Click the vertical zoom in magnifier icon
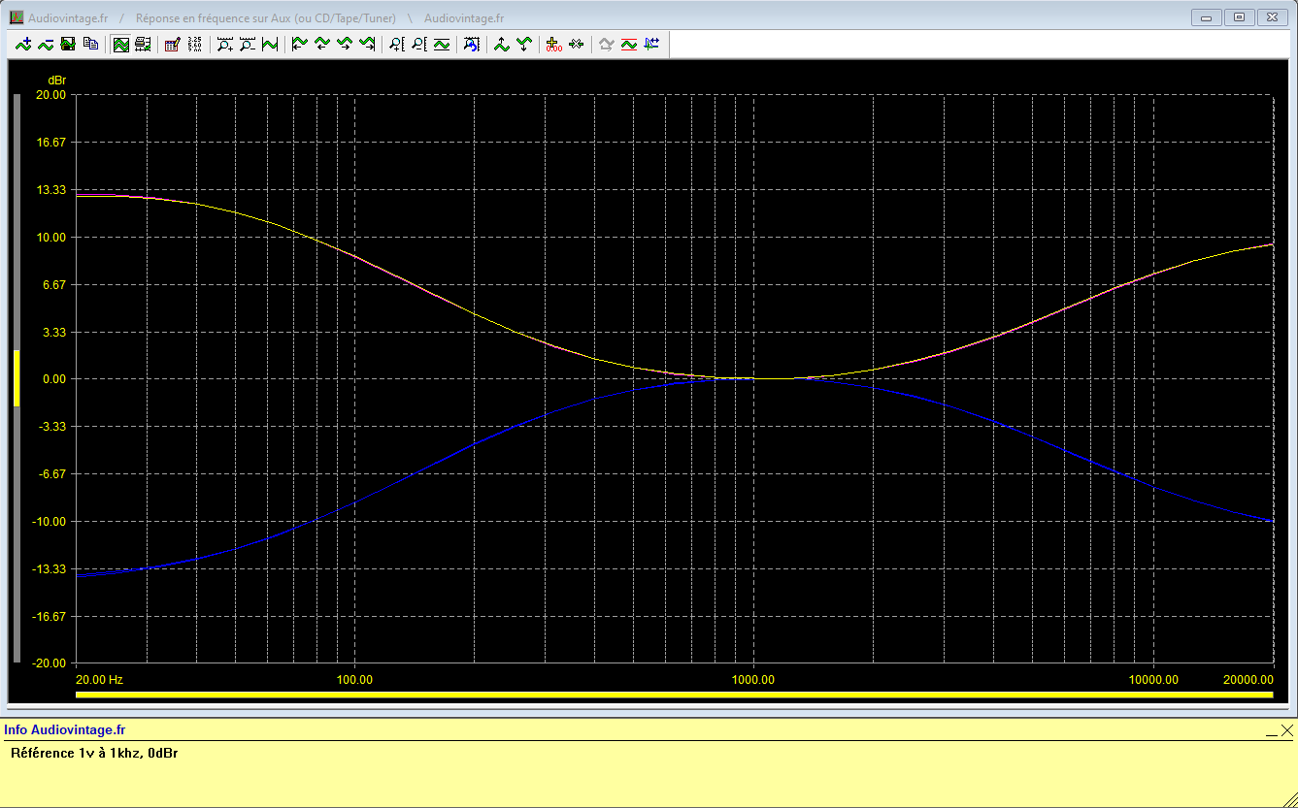1298x808 pixels. point(396,44)
